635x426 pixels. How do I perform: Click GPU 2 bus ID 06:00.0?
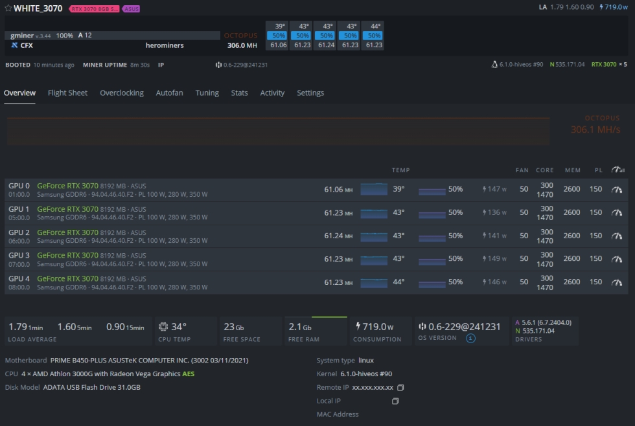(x=19, y=241)
